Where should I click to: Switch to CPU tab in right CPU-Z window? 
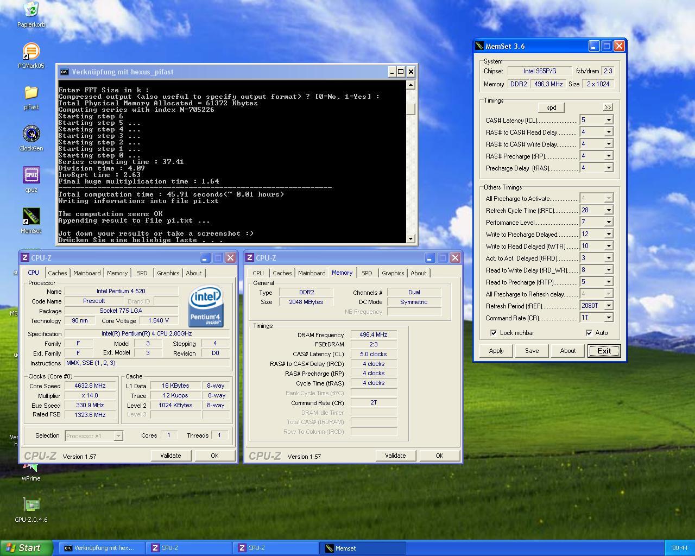[x=258, y=273]
